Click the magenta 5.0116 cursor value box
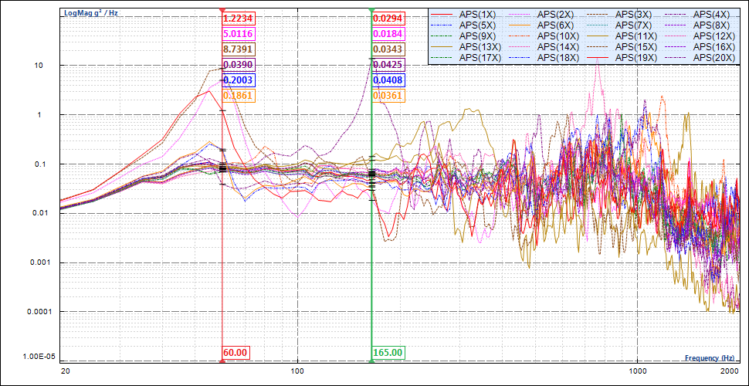 pos(238,34)
